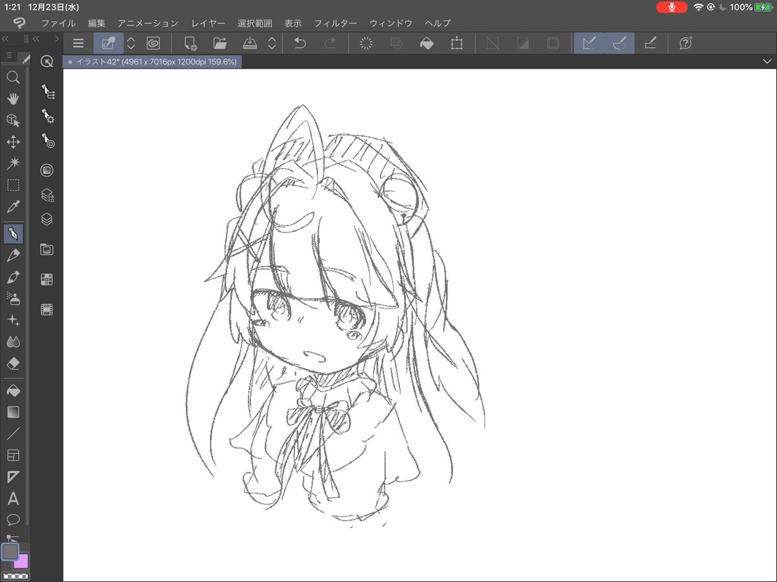
Task: Select the Gradient tool
Action: click(13, 412)
